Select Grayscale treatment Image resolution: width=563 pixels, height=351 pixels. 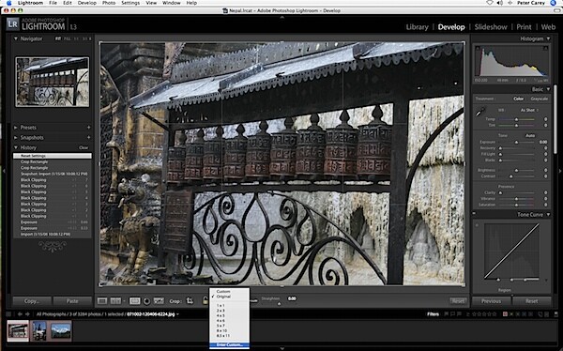click(539, 99)
